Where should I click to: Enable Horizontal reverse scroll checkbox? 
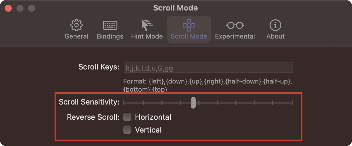[x=127, y=117]
